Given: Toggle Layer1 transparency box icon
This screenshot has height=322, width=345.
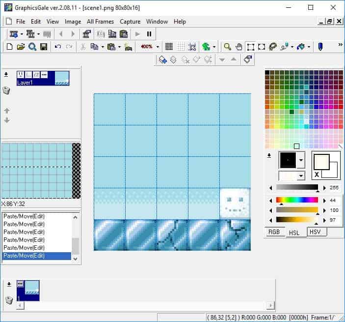Looking at the screenshot, I should 28,75.
